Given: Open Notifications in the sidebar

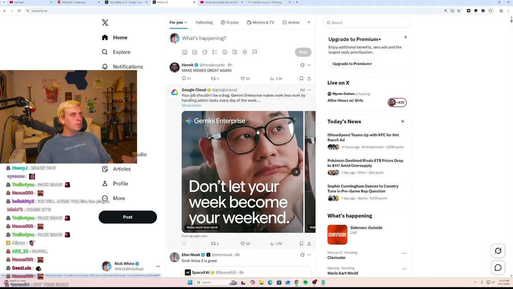Looking at the screenshot, I should (122, 67).
